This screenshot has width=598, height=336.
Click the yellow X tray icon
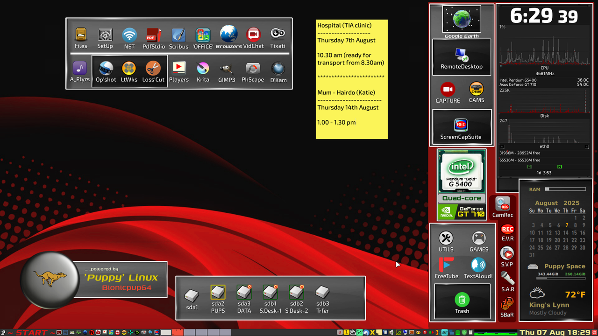[372, 332]
